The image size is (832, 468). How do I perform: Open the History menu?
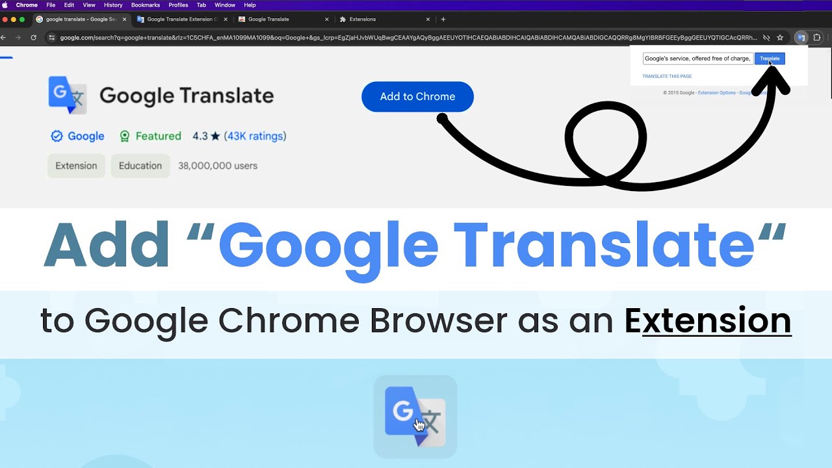point(113,5)
